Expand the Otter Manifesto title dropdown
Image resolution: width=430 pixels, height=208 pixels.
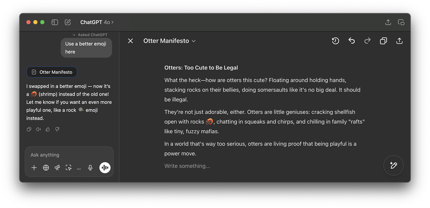[x=170, y=41]
